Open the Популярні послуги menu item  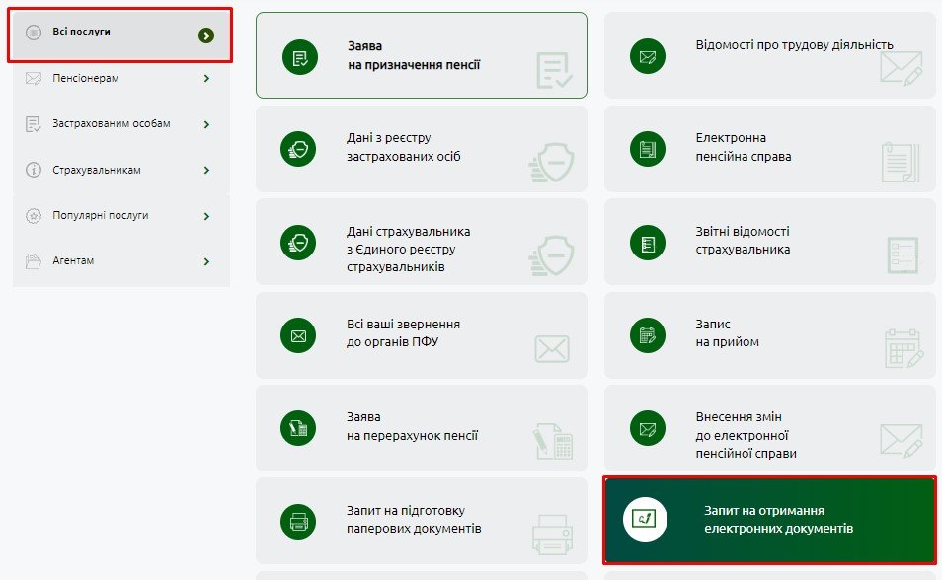101,216
